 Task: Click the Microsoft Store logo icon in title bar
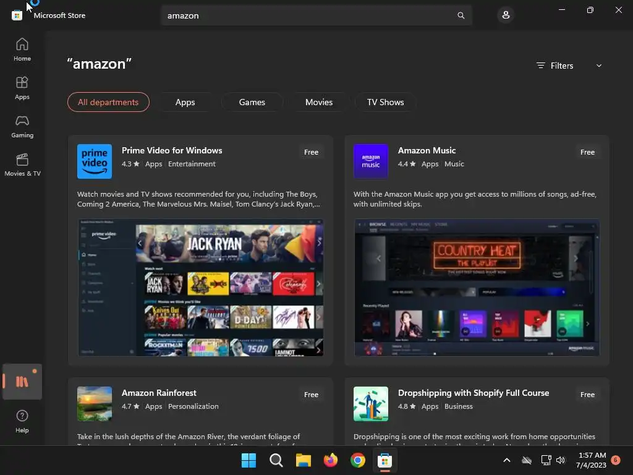17,15
